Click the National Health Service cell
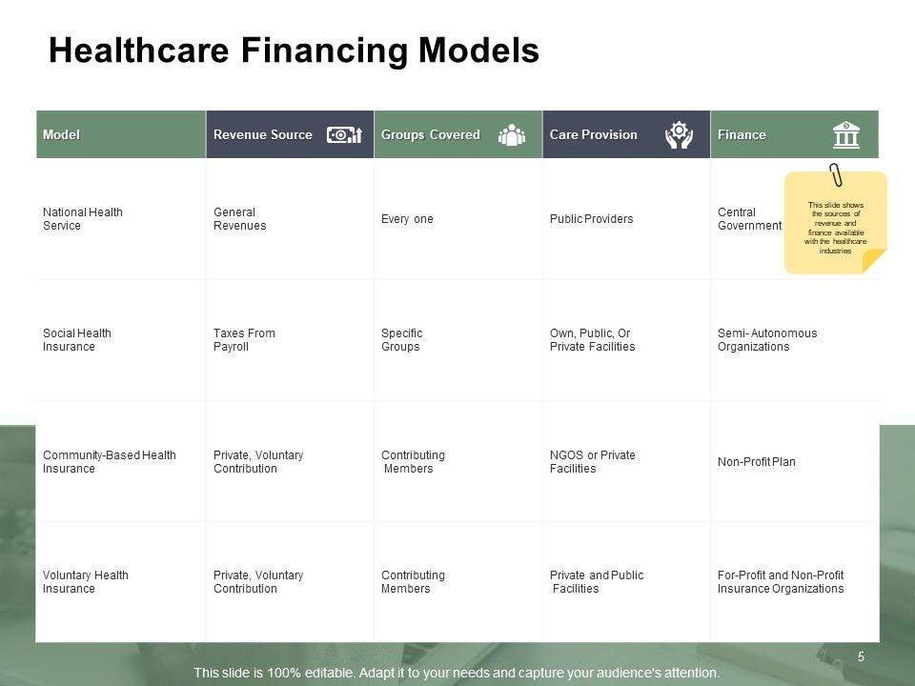The image size is (915, 686). click(x=83, y=219)
